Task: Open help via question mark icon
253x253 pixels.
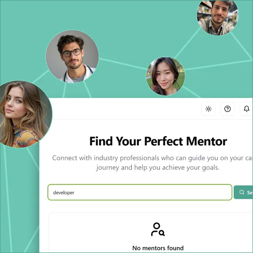Action: (x=227, y=109)
